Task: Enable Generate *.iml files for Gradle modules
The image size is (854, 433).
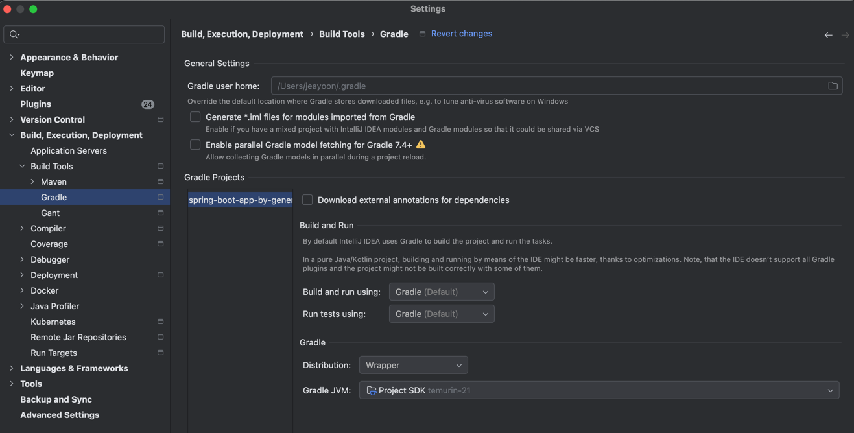Action: click(195, 117)
